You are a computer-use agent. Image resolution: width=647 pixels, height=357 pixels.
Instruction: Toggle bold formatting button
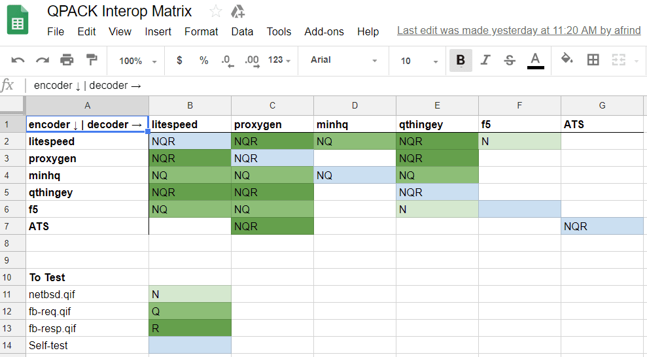point(461,60)
